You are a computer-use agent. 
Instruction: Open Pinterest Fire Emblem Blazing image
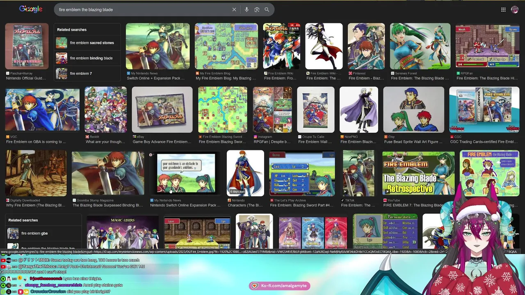(366, 46)
